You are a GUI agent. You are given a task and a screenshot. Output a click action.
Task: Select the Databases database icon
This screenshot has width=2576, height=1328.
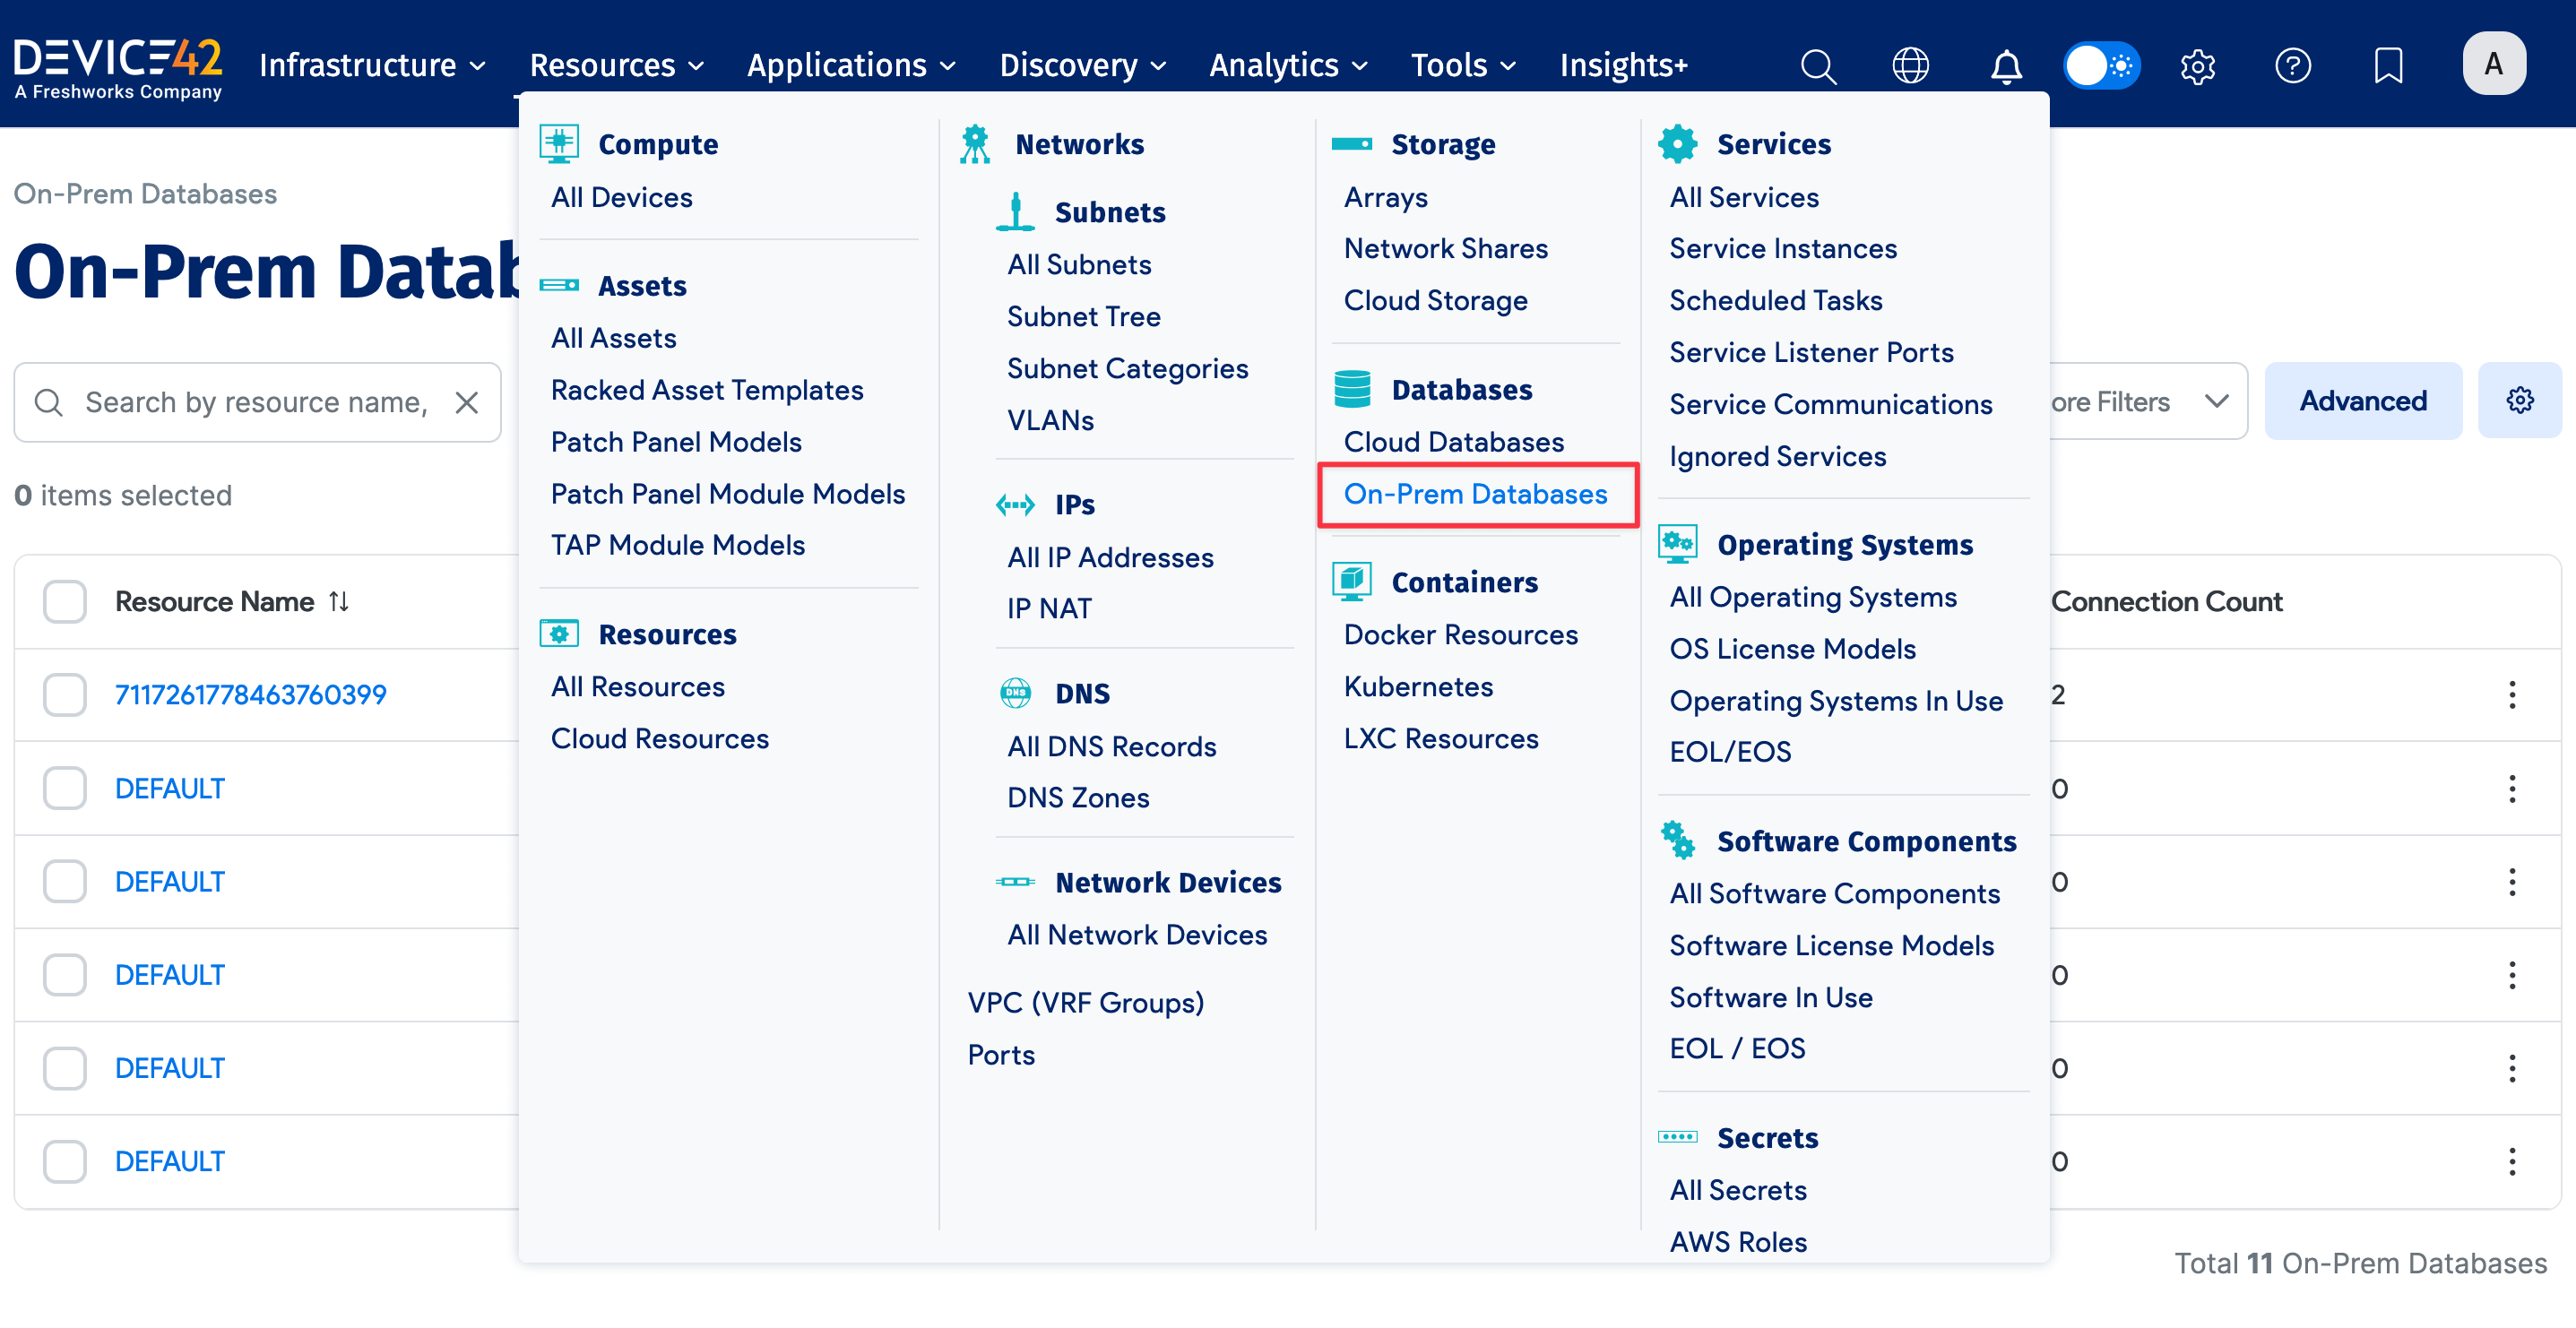coord(1352,389)
